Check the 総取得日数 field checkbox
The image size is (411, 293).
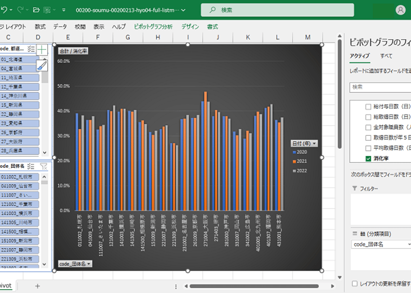(x=368, y=117)
